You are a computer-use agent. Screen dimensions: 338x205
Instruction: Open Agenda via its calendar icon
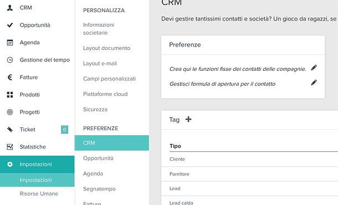click(10, 43)
